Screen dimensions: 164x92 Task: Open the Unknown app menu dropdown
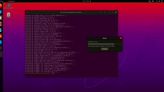click(12, 1)
